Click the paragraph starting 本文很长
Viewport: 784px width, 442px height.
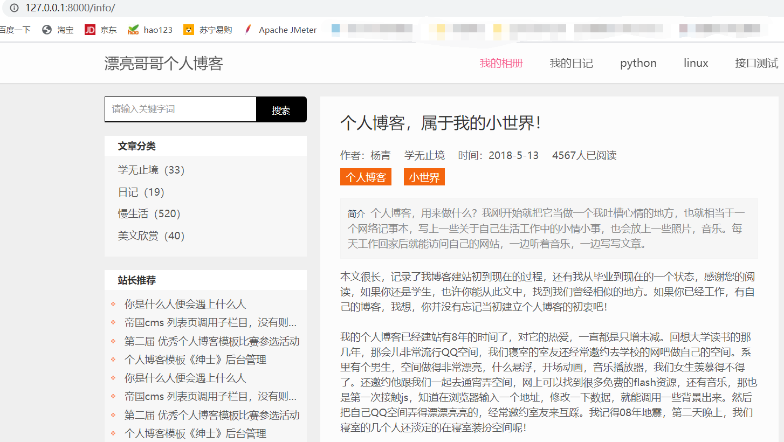(549, 292)
